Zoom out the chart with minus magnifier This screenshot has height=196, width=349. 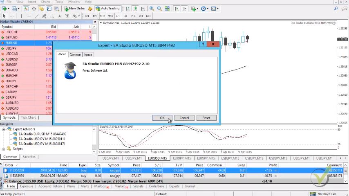(159, 9)
